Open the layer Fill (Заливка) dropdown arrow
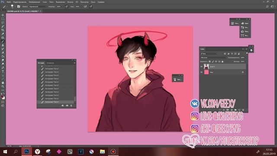Viewport: 277px width, 156px height. coord(246,62)
